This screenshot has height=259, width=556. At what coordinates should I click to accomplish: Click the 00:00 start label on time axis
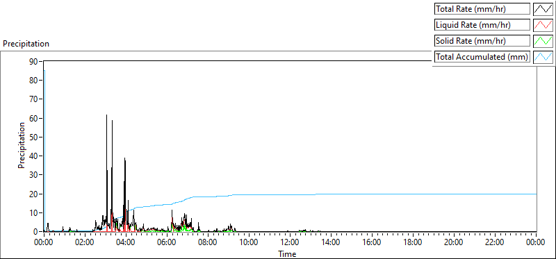coord(44,243)
